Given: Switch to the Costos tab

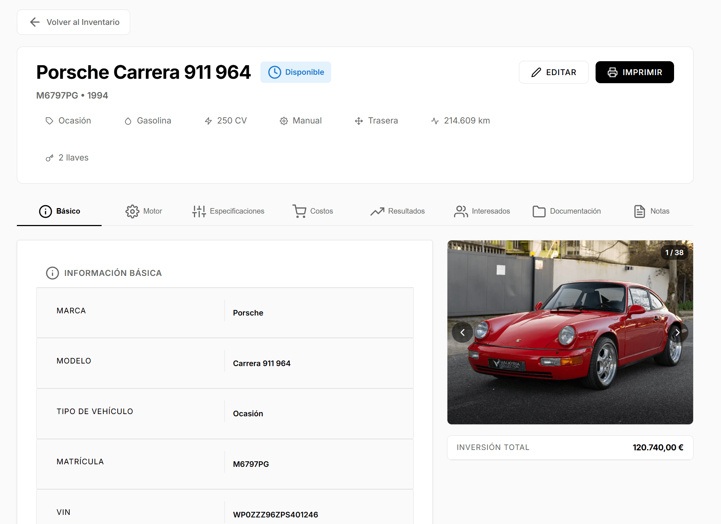Looking at the screenshot, I should pos(313,211).
